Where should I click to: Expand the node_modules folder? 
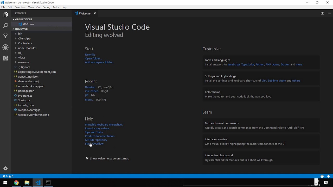42,48
